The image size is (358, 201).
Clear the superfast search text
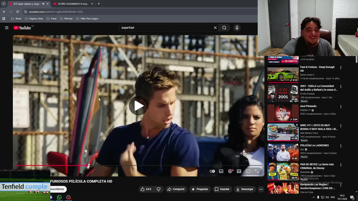coord(215,28)
